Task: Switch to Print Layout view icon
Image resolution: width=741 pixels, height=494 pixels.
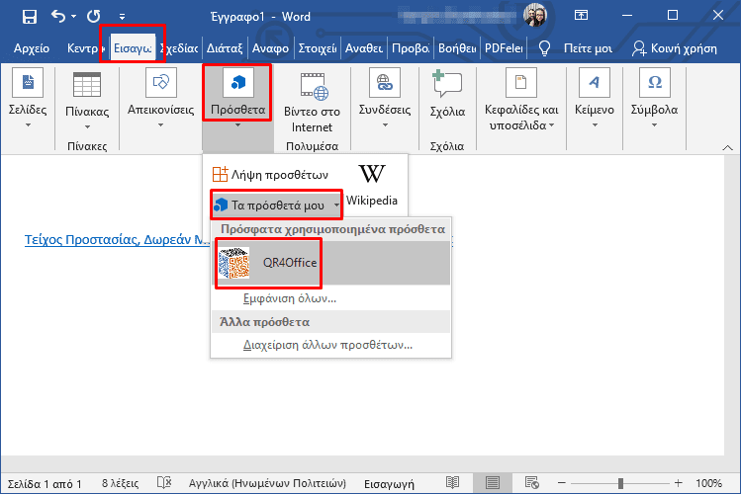Action: point(492,483)
